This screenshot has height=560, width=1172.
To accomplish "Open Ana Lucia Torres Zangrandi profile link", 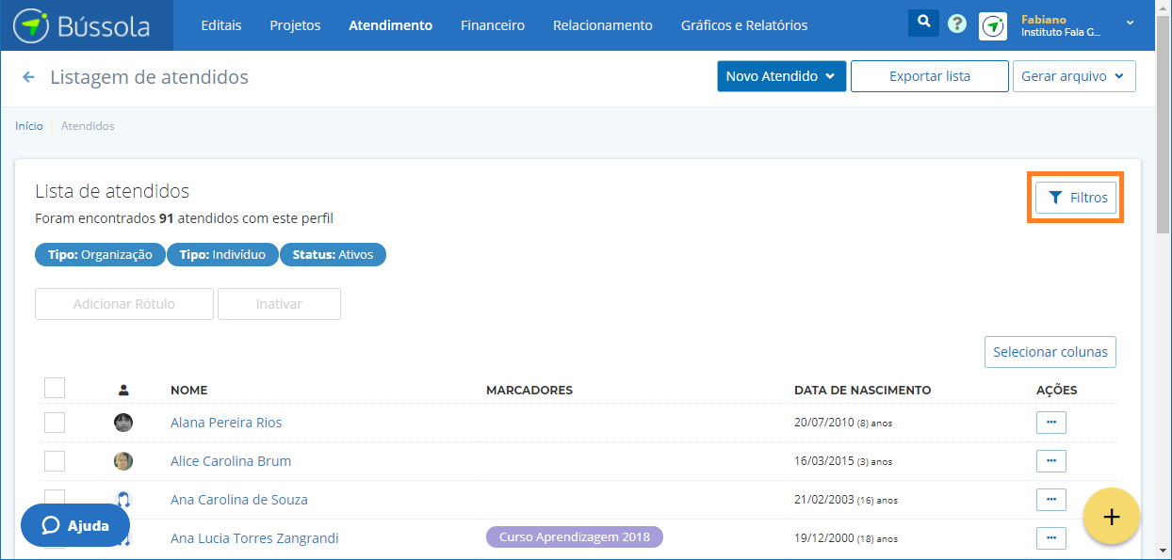I will coord(254,538).
